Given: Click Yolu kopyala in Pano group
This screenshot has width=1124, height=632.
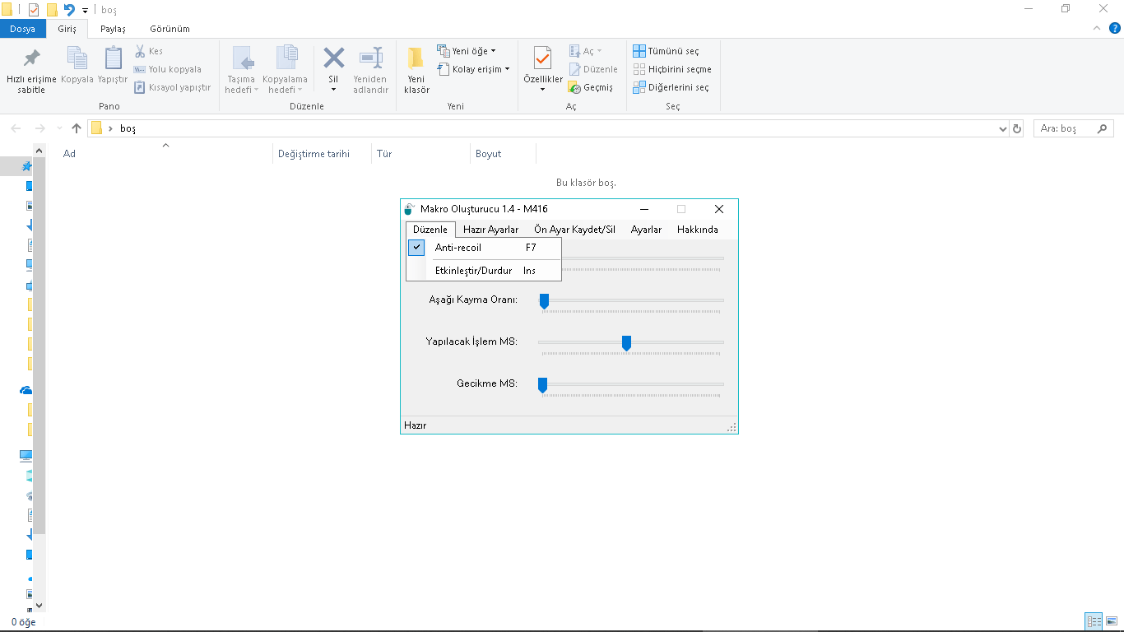Looking at the screenshot, I should [x=168, y=69].
